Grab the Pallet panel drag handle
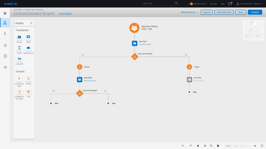 pyautogui.click(x=15, y=23)
